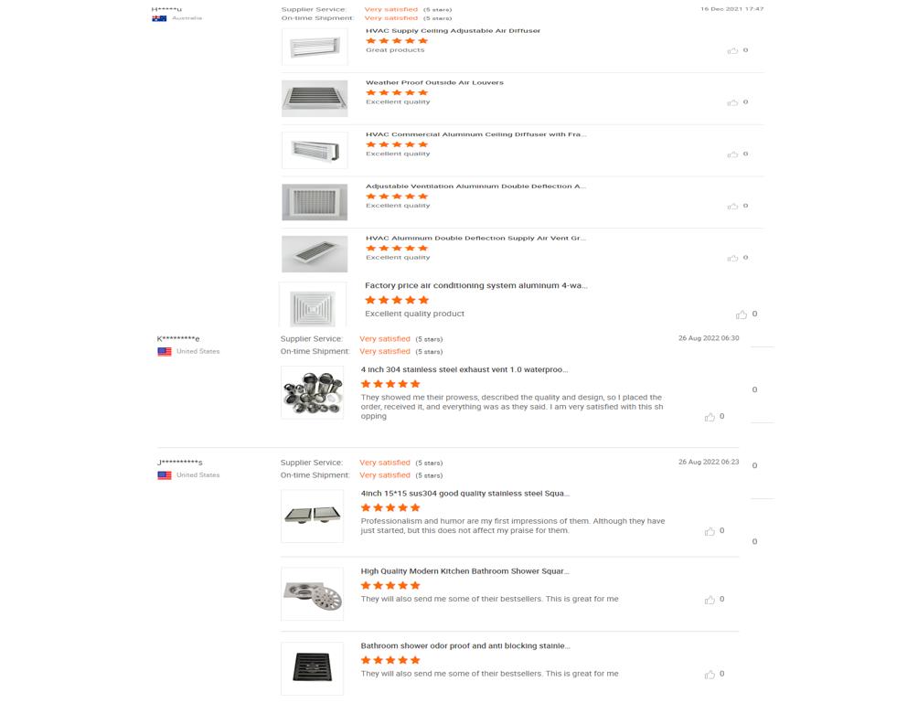Thumbs-up the Adjustable Ventilation Aluminium Double Deflection review
Image resolution: width=918 pixels, height=703 pixels.
coord(732,207)
